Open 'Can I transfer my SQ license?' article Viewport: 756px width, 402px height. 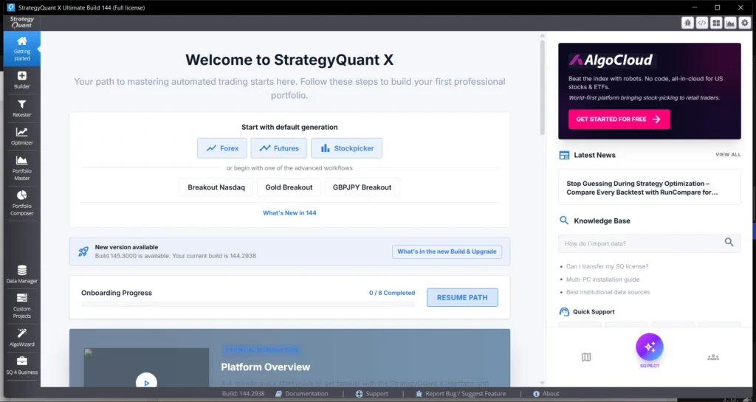[x=607, y=266]
